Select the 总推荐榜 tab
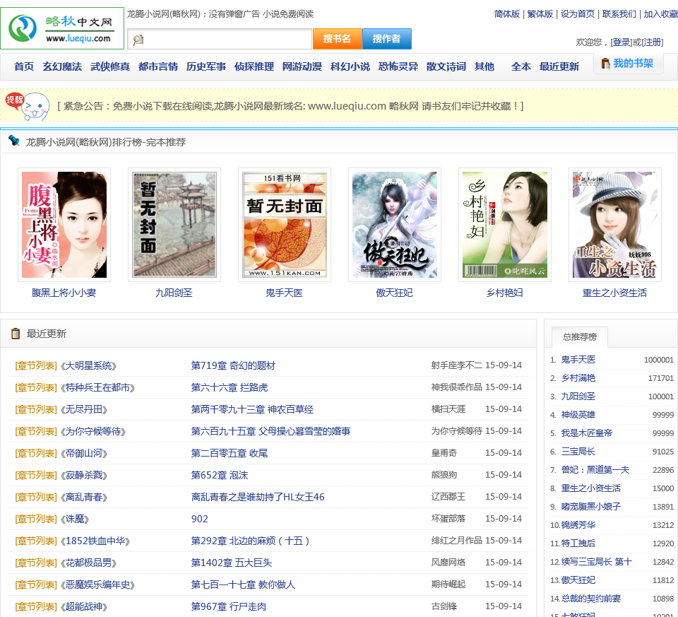 coord(580,336)
